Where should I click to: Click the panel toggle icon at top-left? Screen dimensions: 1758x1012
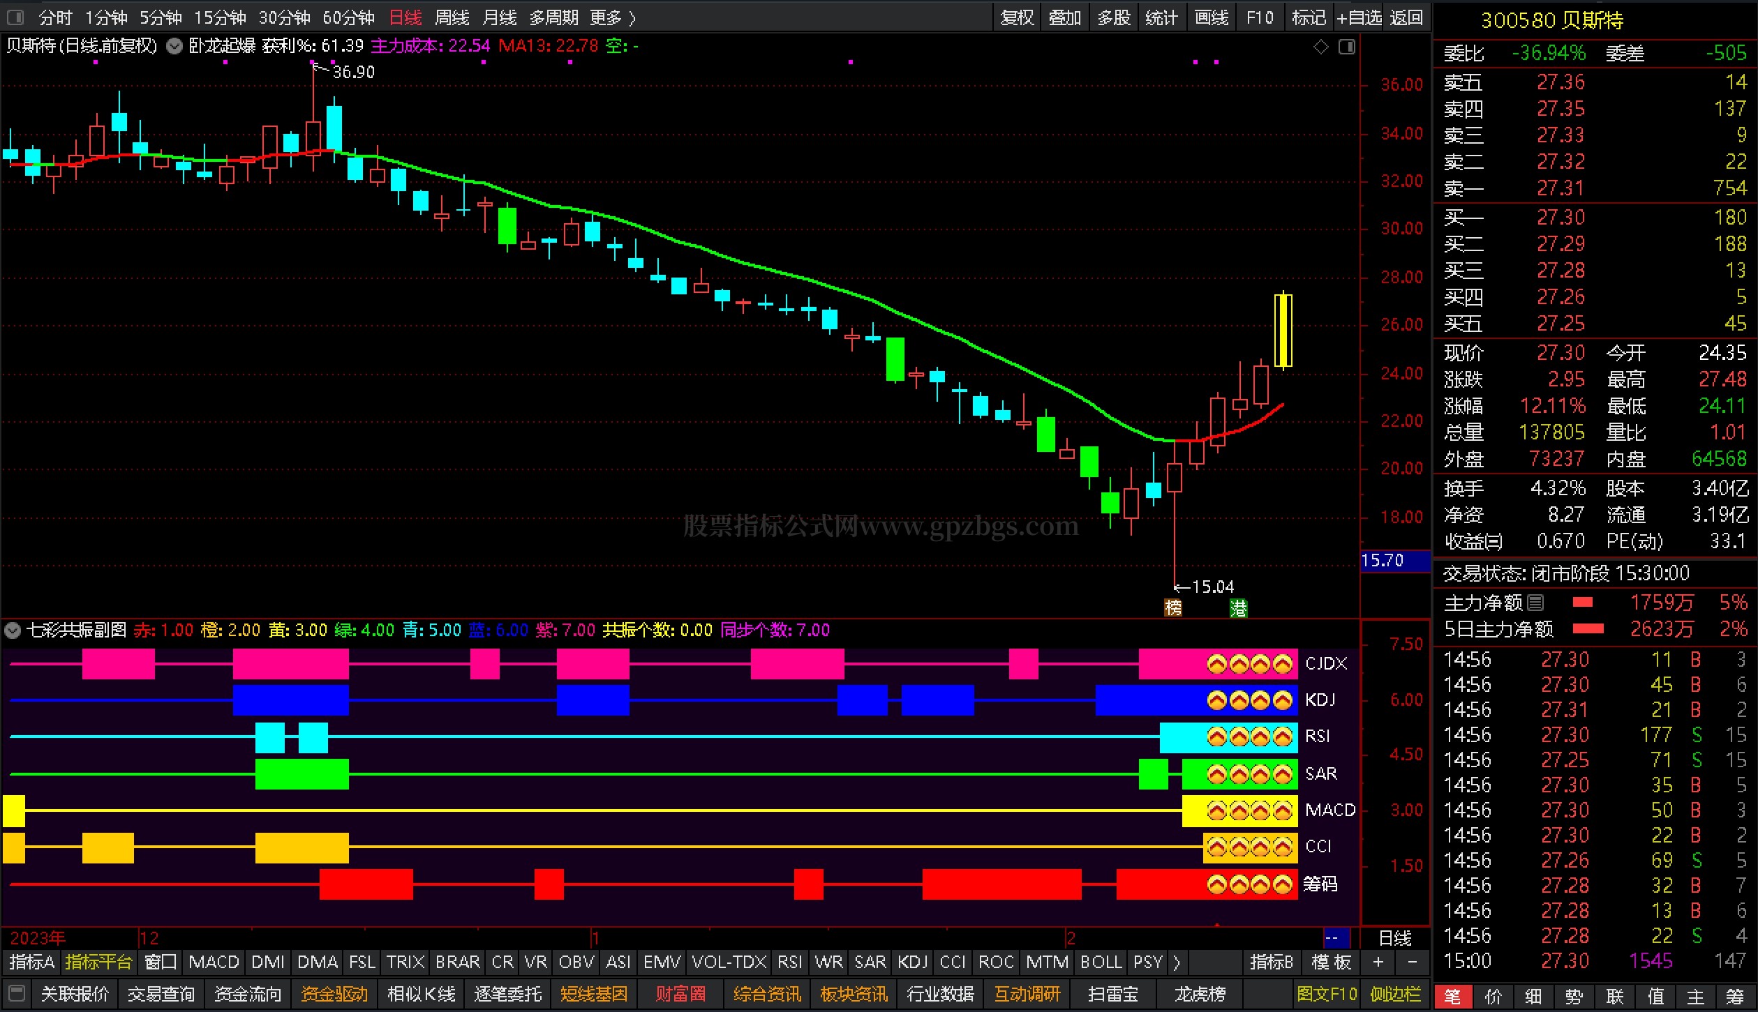(x=15, y=17)
